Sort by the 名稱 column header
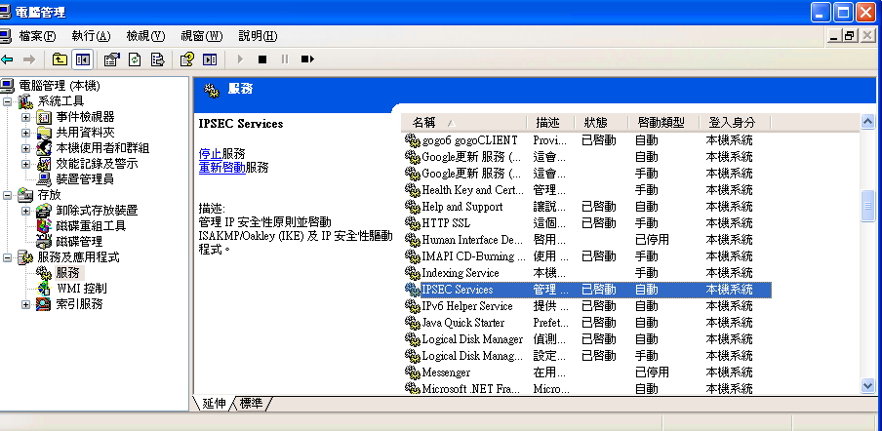The width and height of the screenshot is (882, 431). tap(463, 123)
